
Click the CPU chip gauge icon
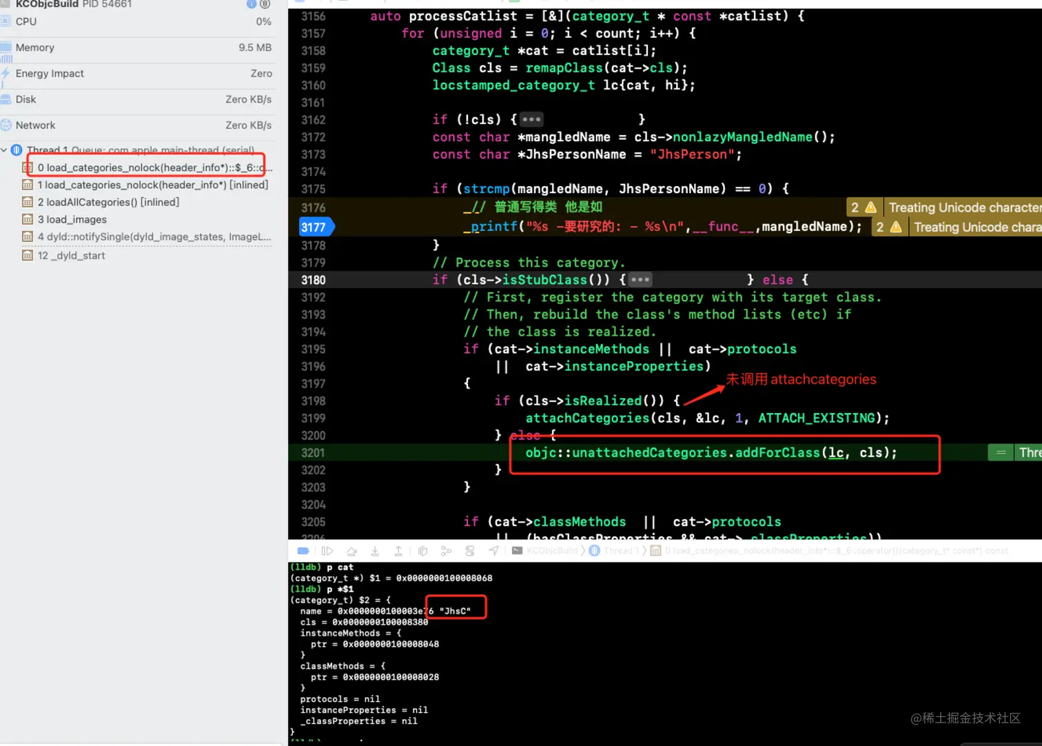pyautogui.click(x=5, y=21)
